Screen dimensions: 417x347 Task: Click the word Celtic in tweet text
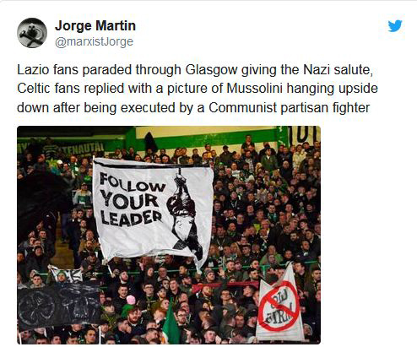(34, 89)
